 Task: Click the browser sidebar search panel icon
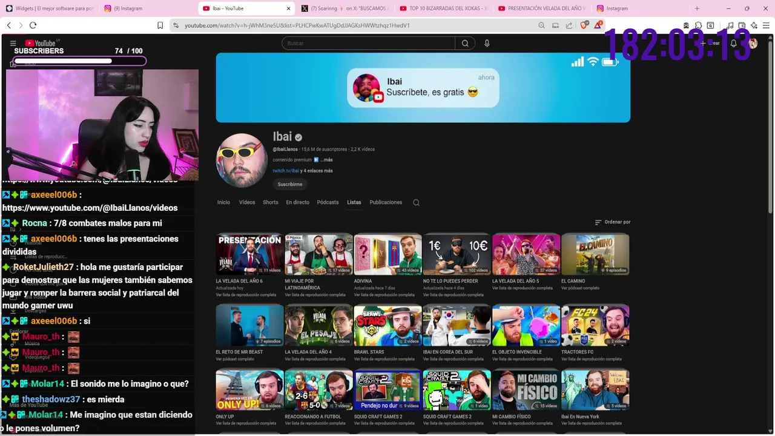710,25
